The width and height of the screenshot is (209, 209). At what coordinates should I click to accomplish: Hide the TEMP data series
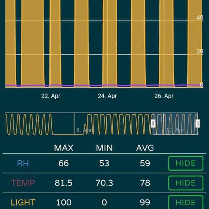(x=185, y=183)
